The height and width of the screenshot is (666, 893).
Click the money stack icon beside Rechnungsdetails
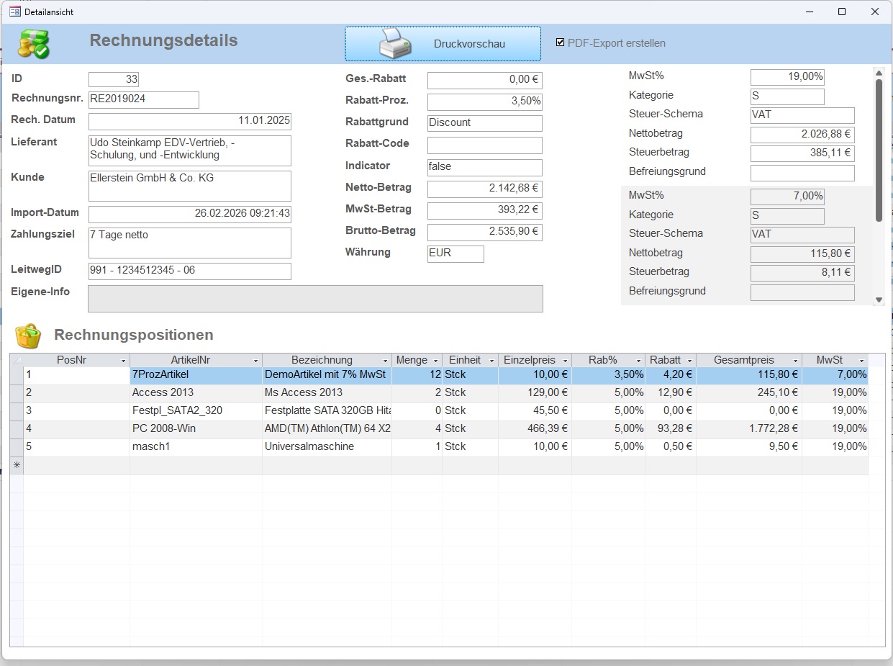pos(33,45)
